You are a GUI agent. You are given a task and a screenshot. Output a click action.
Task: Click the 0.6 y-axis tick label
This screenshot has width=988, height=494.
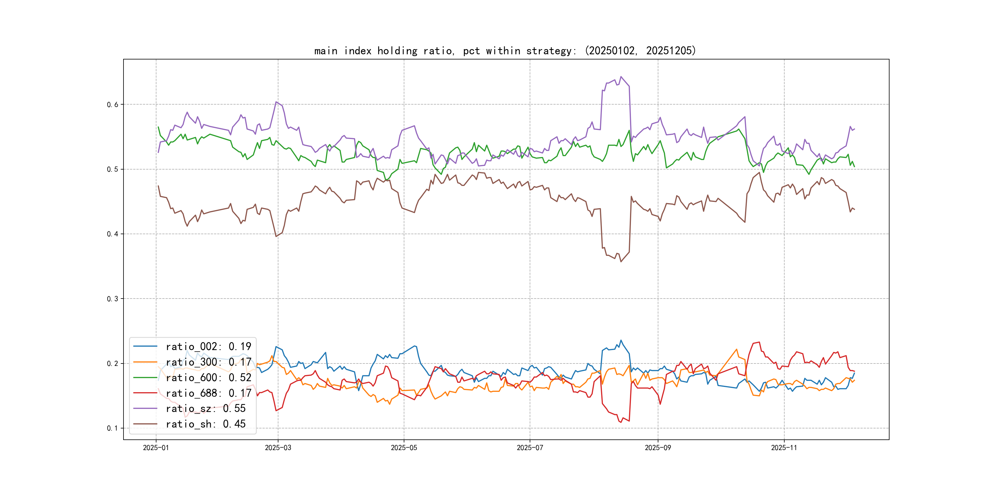pyautogui.click(x=113, y=104)
